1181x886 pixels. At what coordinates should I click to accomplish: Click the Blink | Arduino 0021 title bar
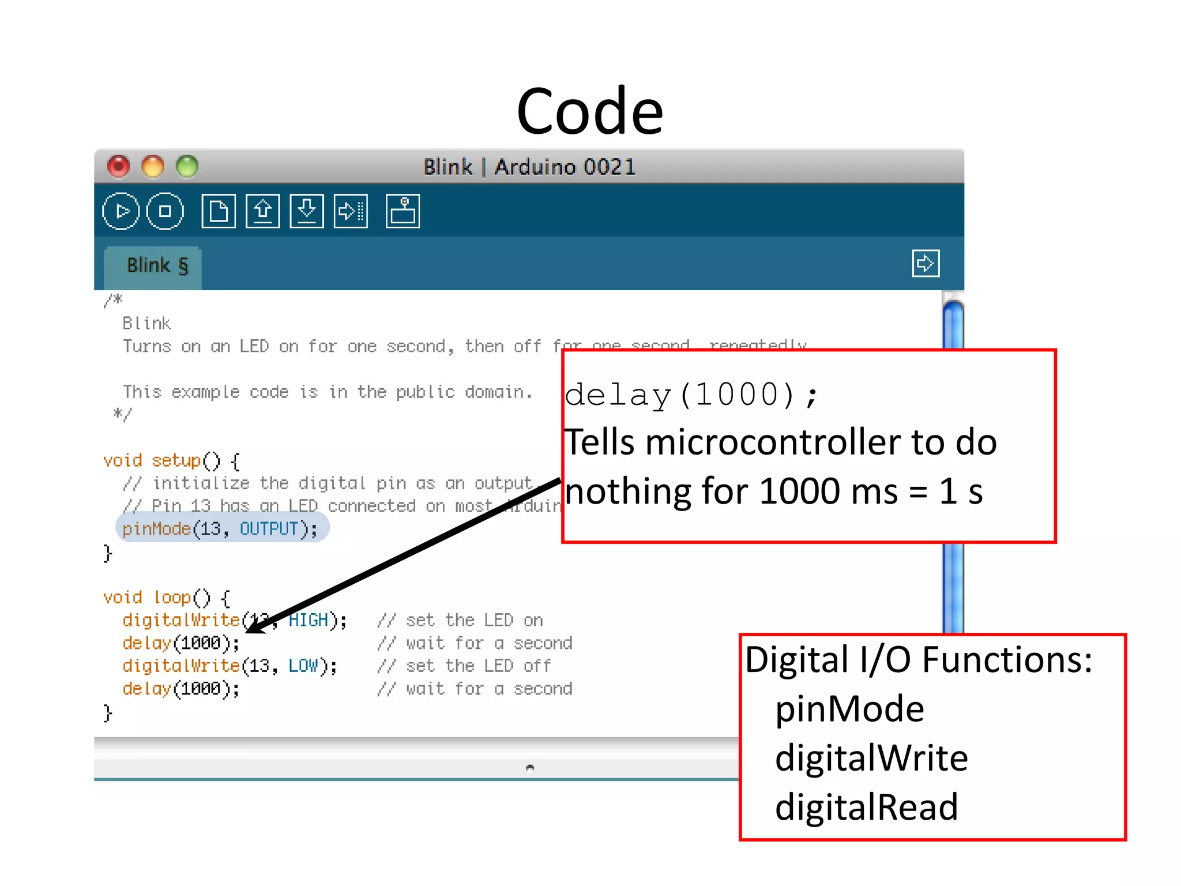[x=529, y=167]
